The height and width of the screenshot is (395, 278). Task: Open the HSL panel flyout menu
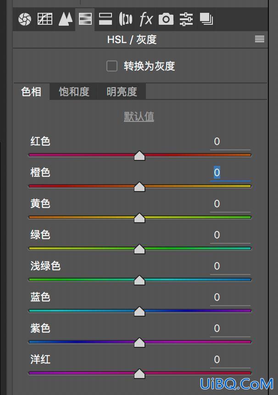tap(260, 39)
